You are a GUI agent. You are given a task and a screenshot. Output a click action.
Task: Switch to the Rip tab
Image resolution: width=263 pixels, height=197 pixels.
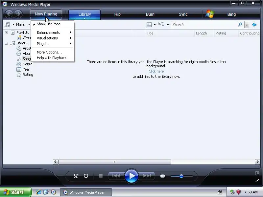point(117,14)
